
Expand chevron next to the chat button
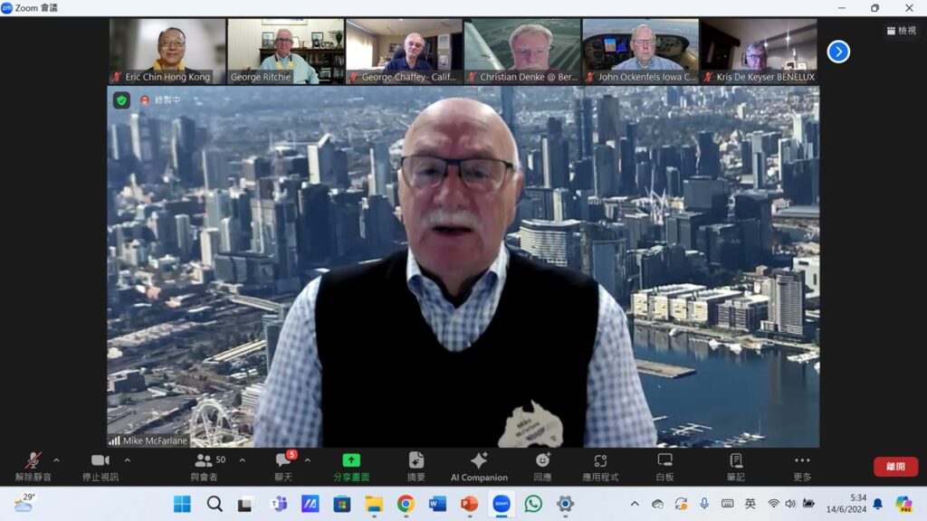click(x=307, y=460)
